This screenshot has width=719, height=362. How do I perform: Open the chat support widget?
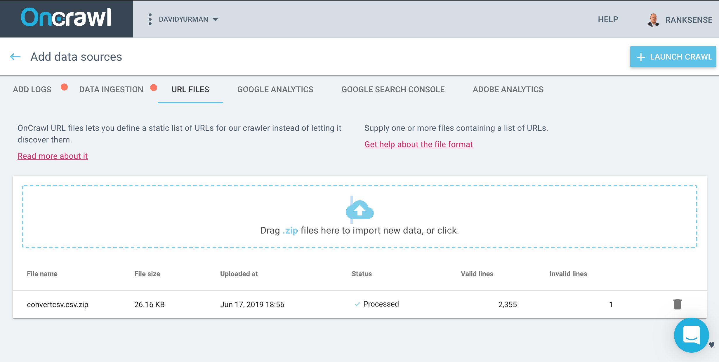click(691, 335)
